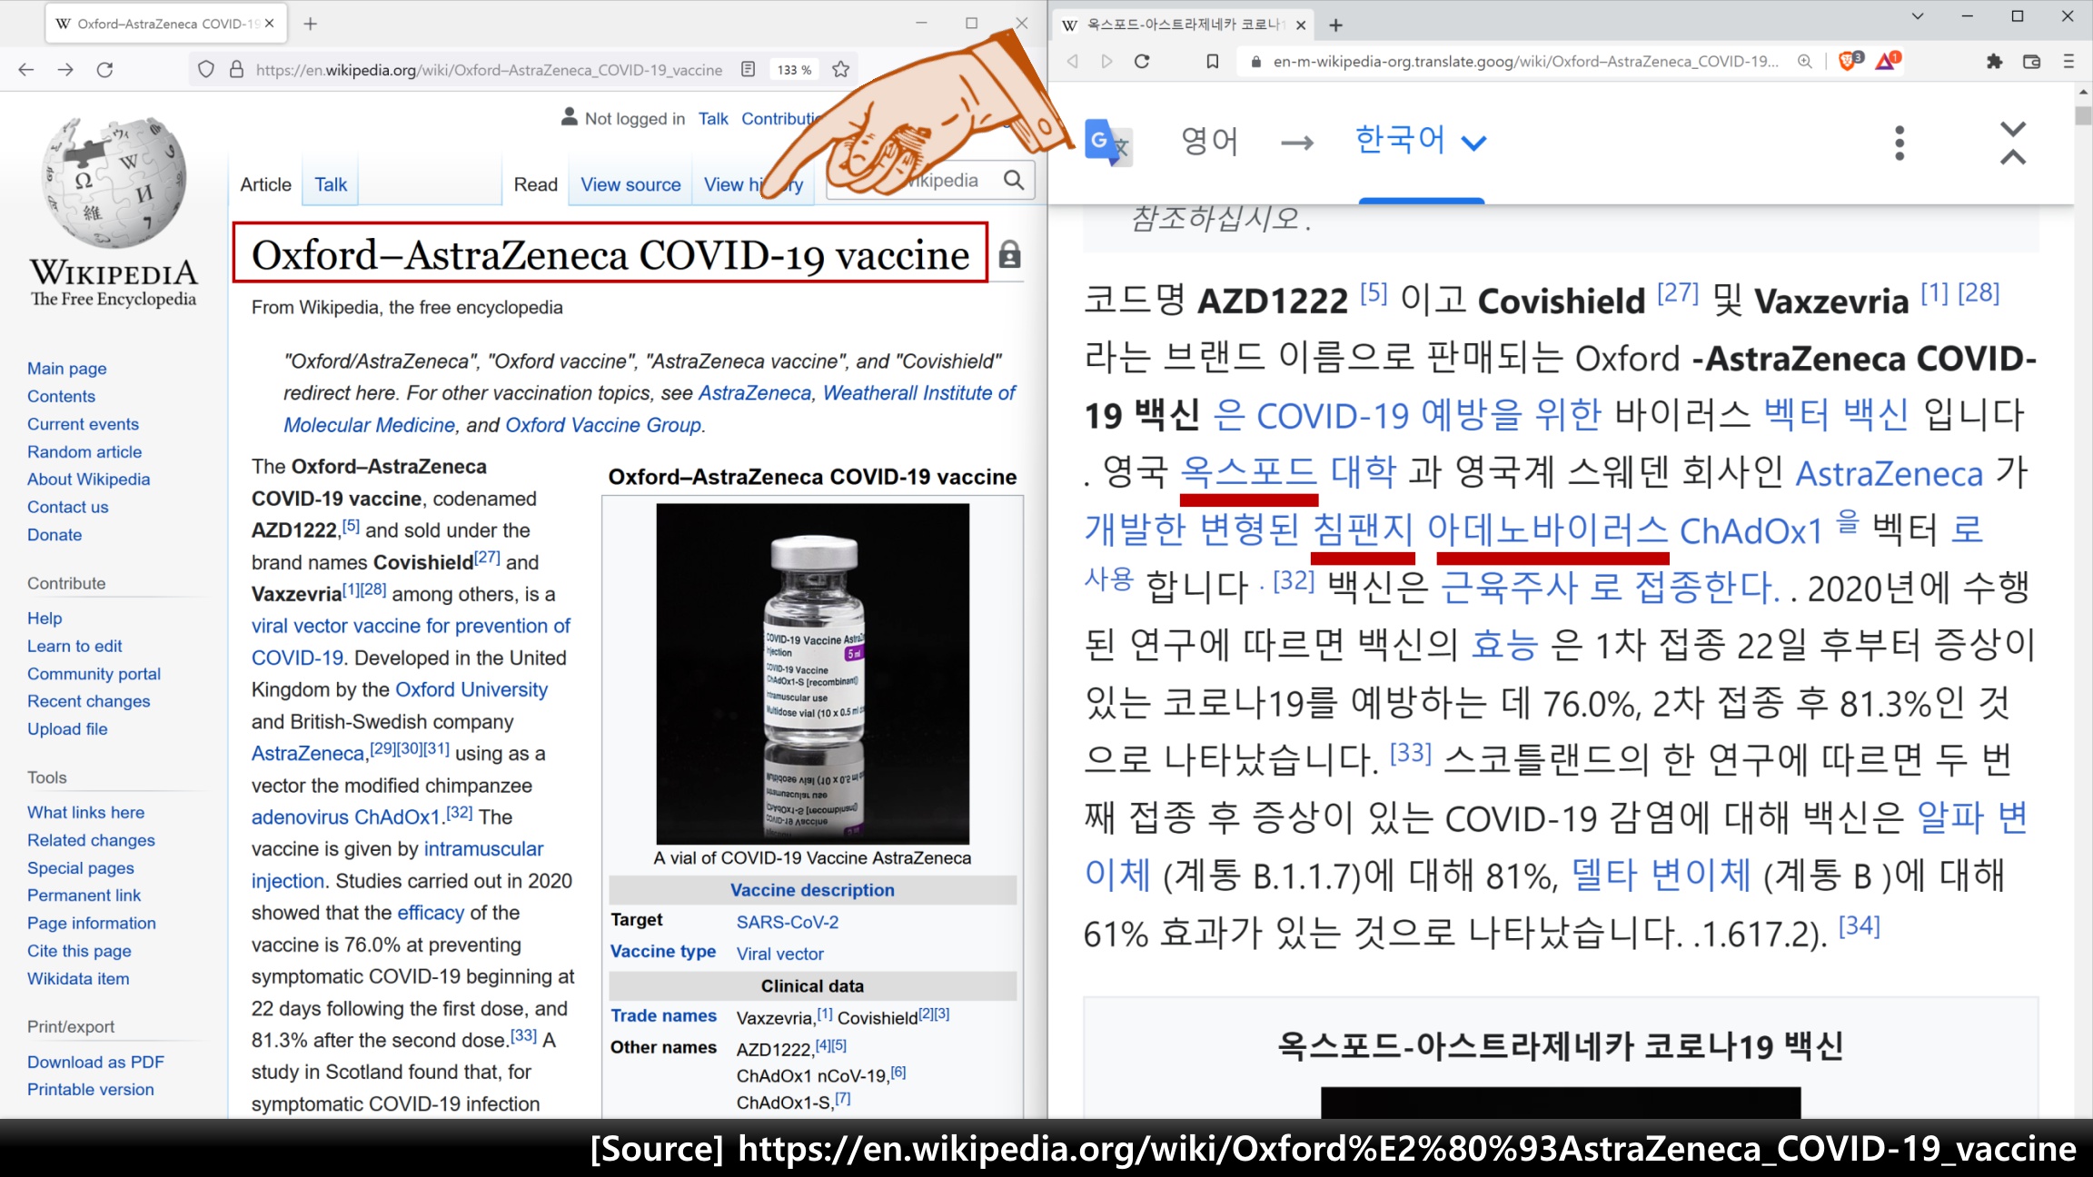
Task: Click the page protection padlock icon
Action: tap(1009, 255)
